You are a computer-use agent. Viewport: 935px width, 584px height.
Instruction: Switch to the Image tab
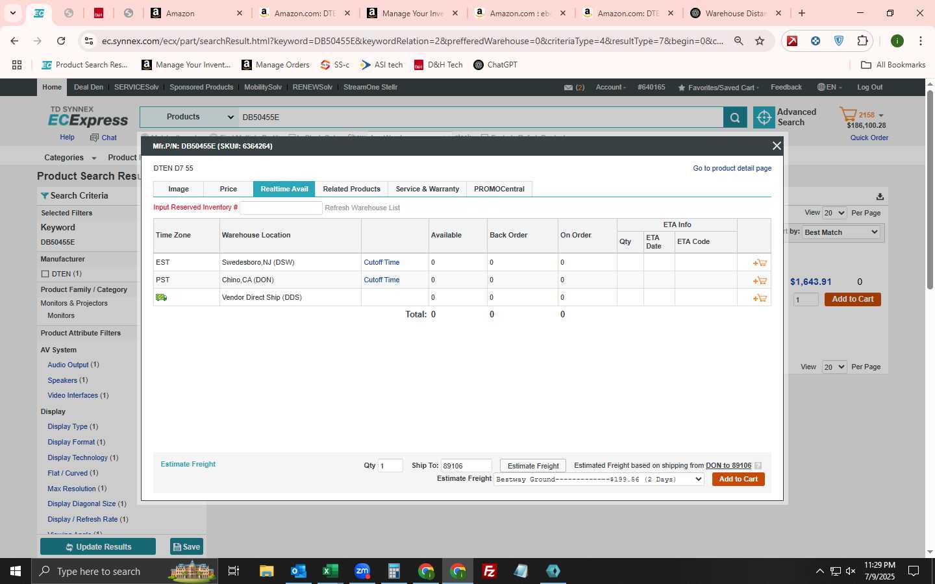pyautogui.click(x=179, y=189)
